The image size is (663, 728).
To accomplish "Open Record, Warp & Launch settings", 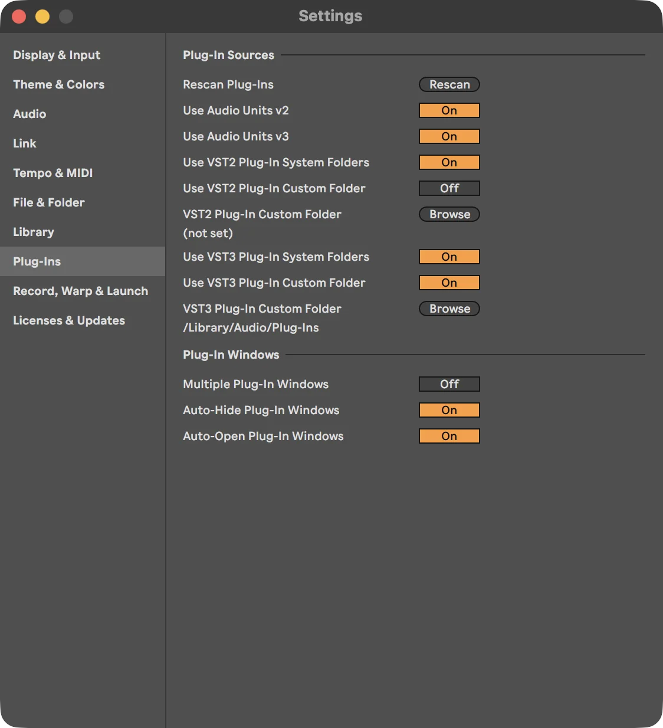I will [83, 291].
